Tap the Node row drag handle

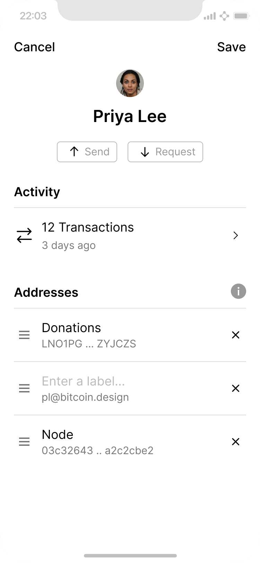click(x=24, y=442)
